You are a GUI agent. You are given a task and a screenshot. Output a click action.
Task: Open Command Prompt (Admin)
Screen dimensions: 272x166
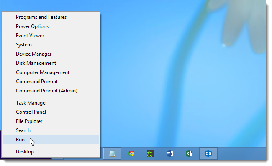click(x=51, y=91)
